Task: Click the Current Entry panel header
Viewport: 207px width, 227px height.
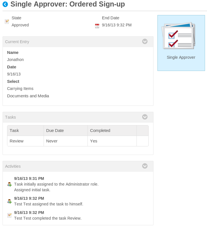Action: [78, 42]
